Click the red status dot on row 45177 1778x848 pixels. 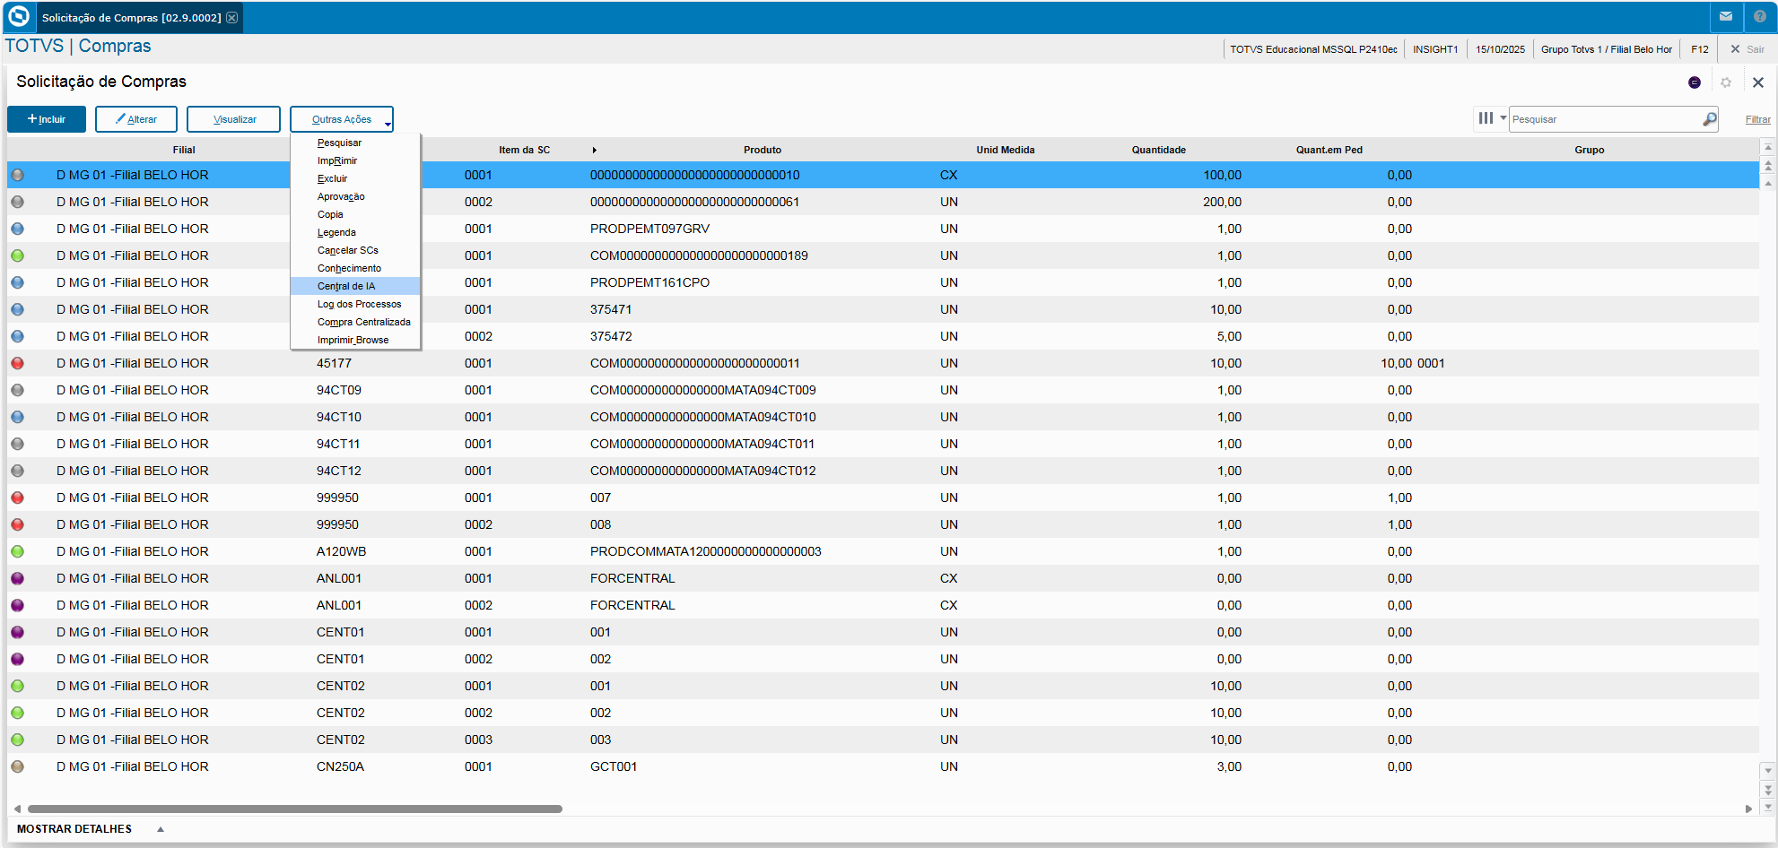tap(17, 363)
